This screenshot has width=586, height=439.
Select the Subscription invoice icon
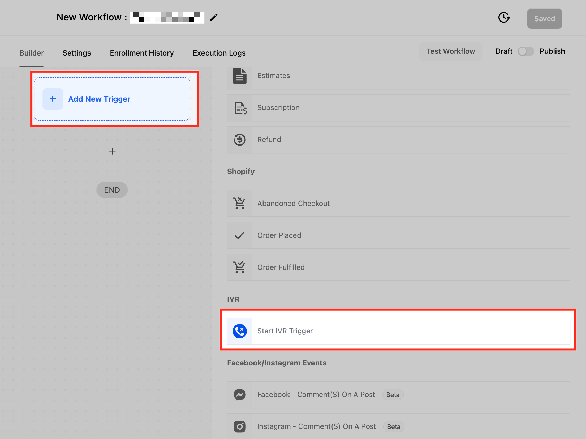[x=241, y=108]
